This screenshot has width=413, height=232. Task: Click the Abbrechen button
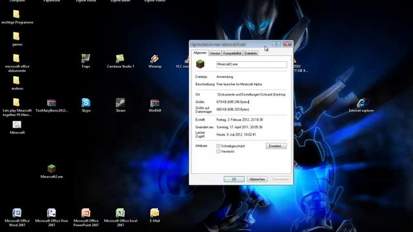point(257,179)
